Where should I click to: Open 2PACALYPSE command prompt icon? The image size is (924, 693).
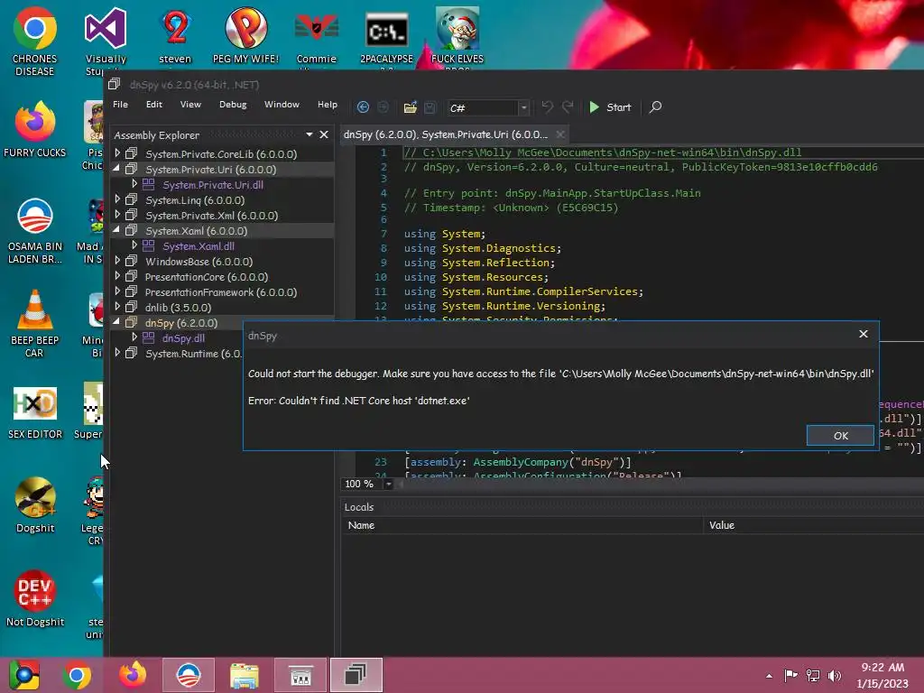[386, 35]
